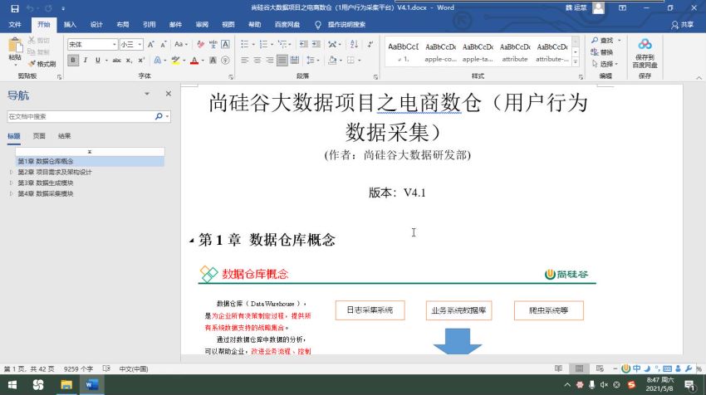This screenshot has width=706, height=395.
Task: Expand chapter 4 in navigation tree
Action: coord(12,193)
